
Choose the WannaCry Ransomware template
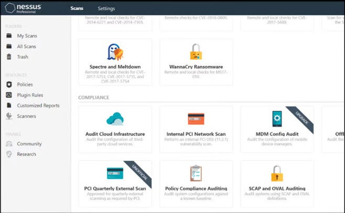196,62
